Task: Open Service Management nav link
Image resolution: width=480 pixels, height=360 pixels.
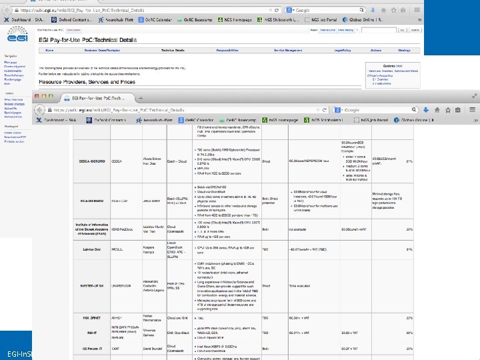Action: (288, 50)
